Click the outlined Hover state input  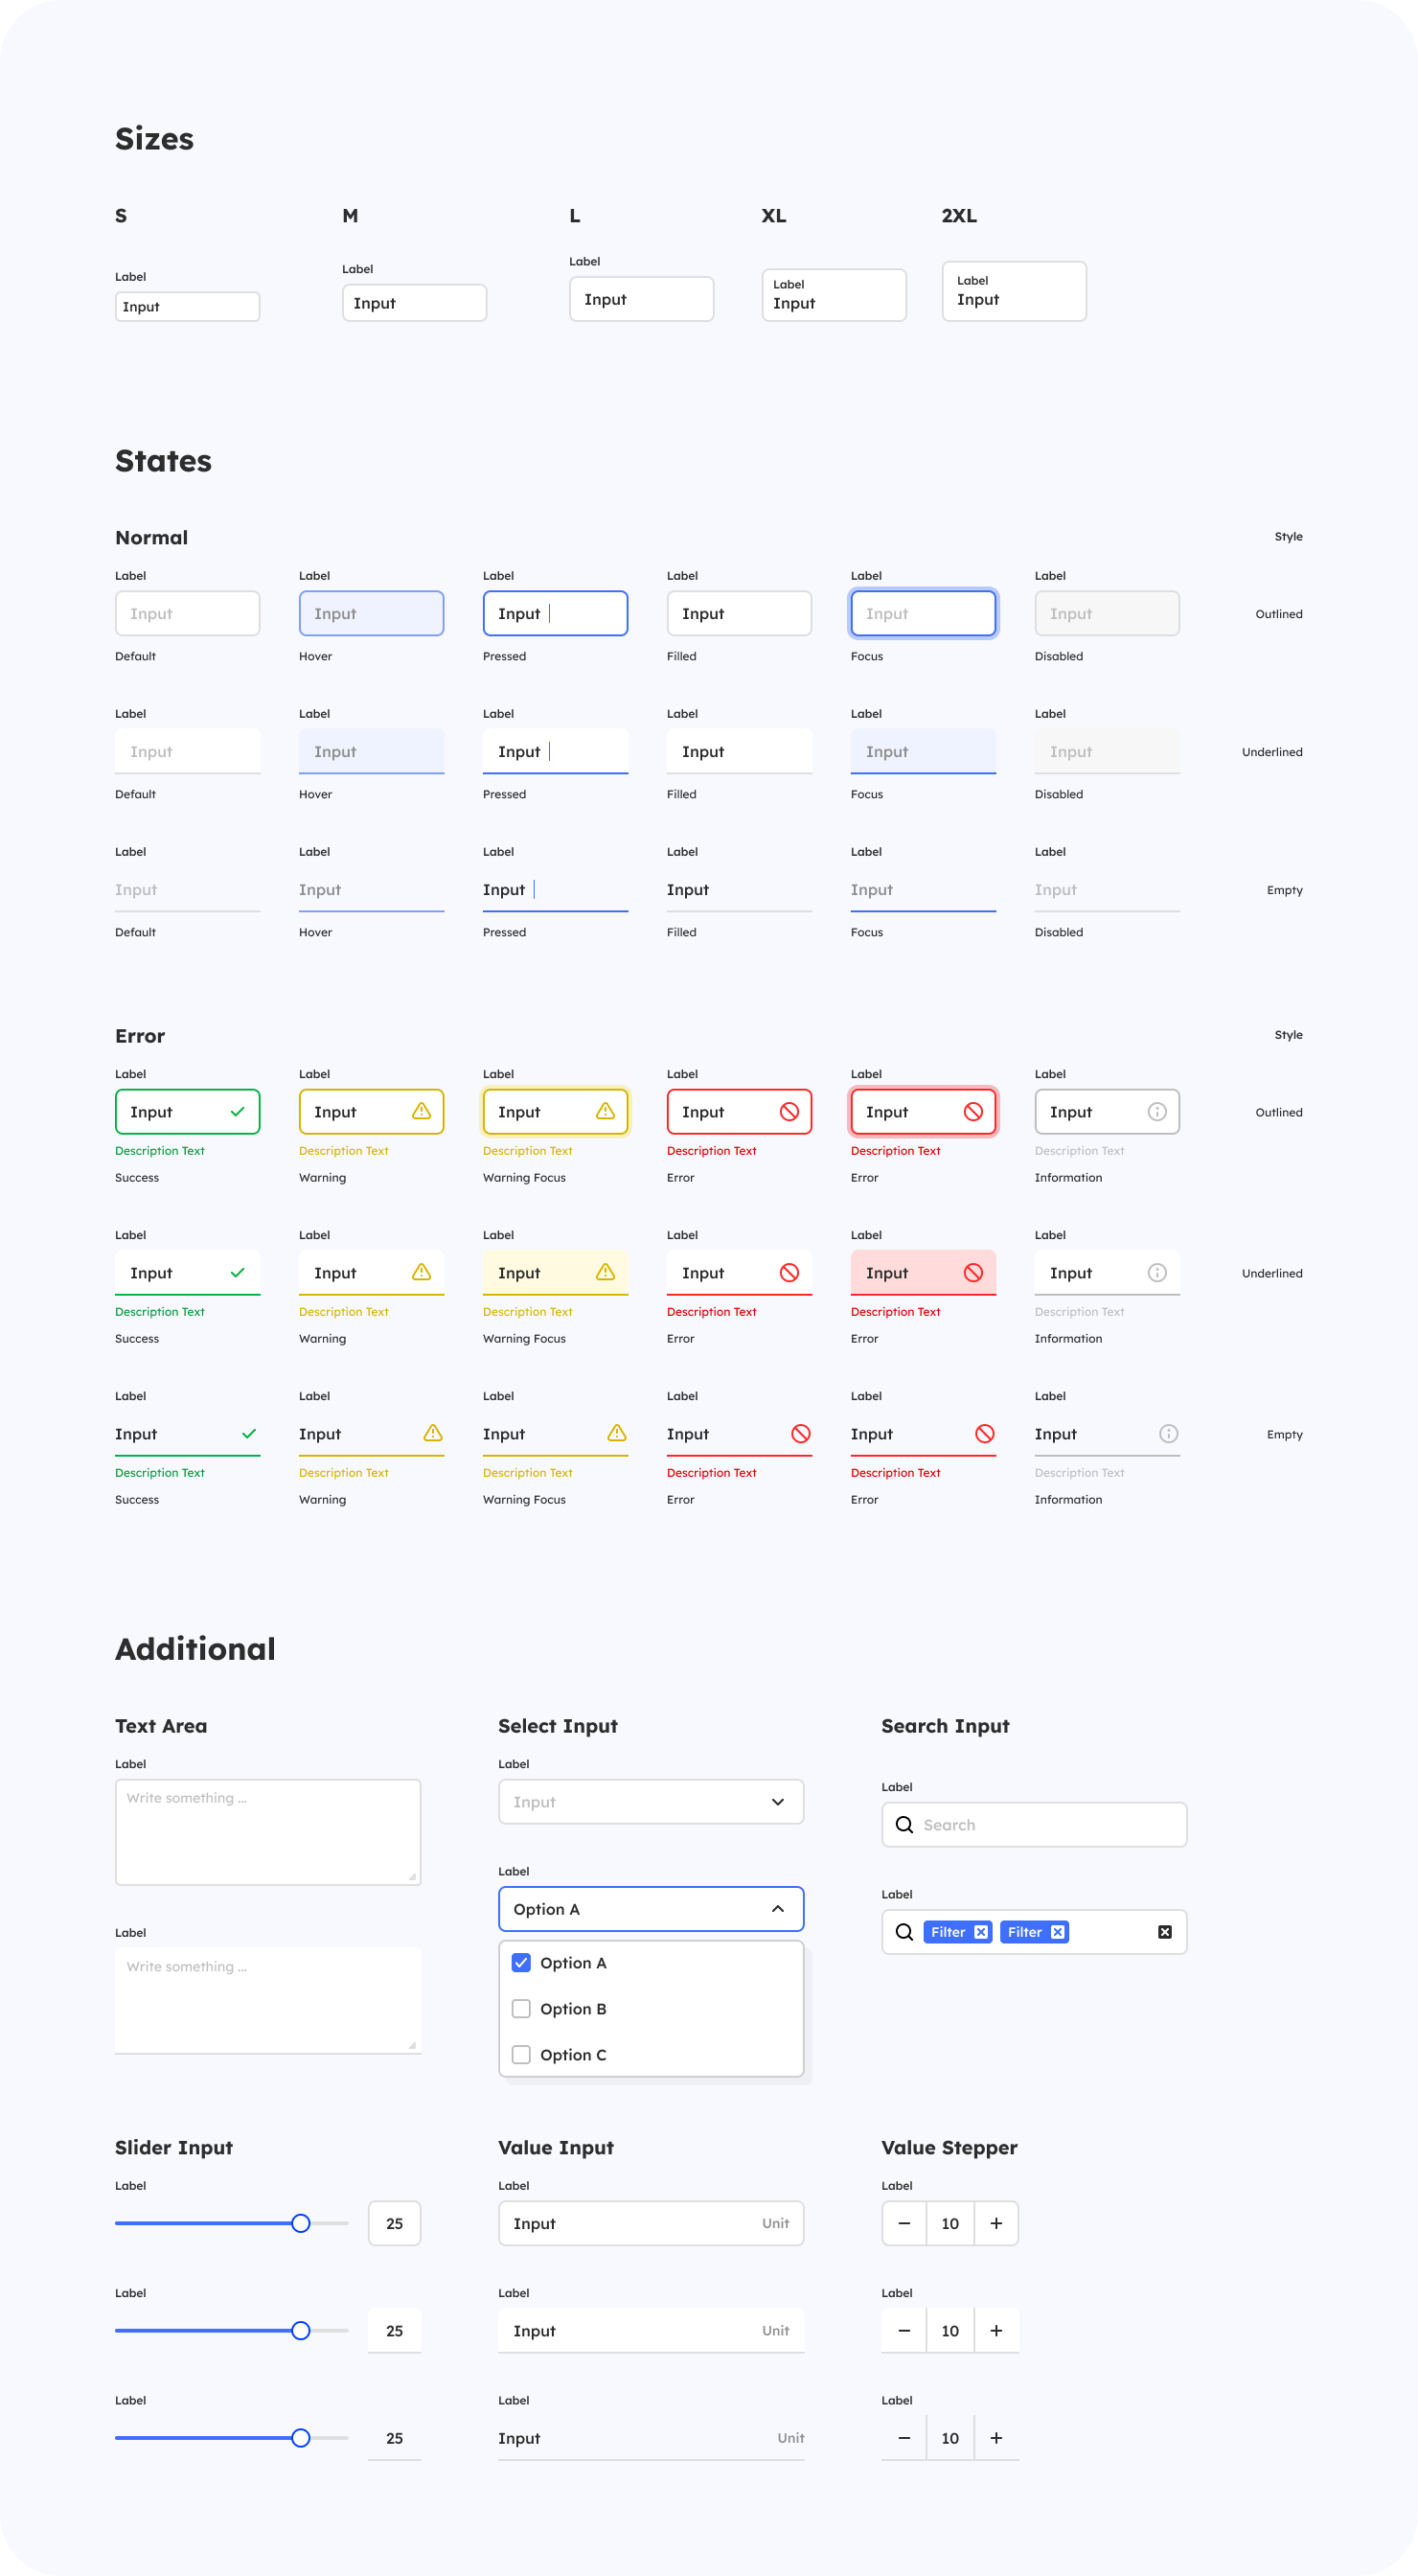[372, 613]
